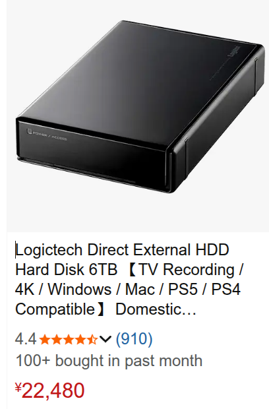The image size is (269, 409).
Task: Click the orange star rating icons
Action: 69,339
